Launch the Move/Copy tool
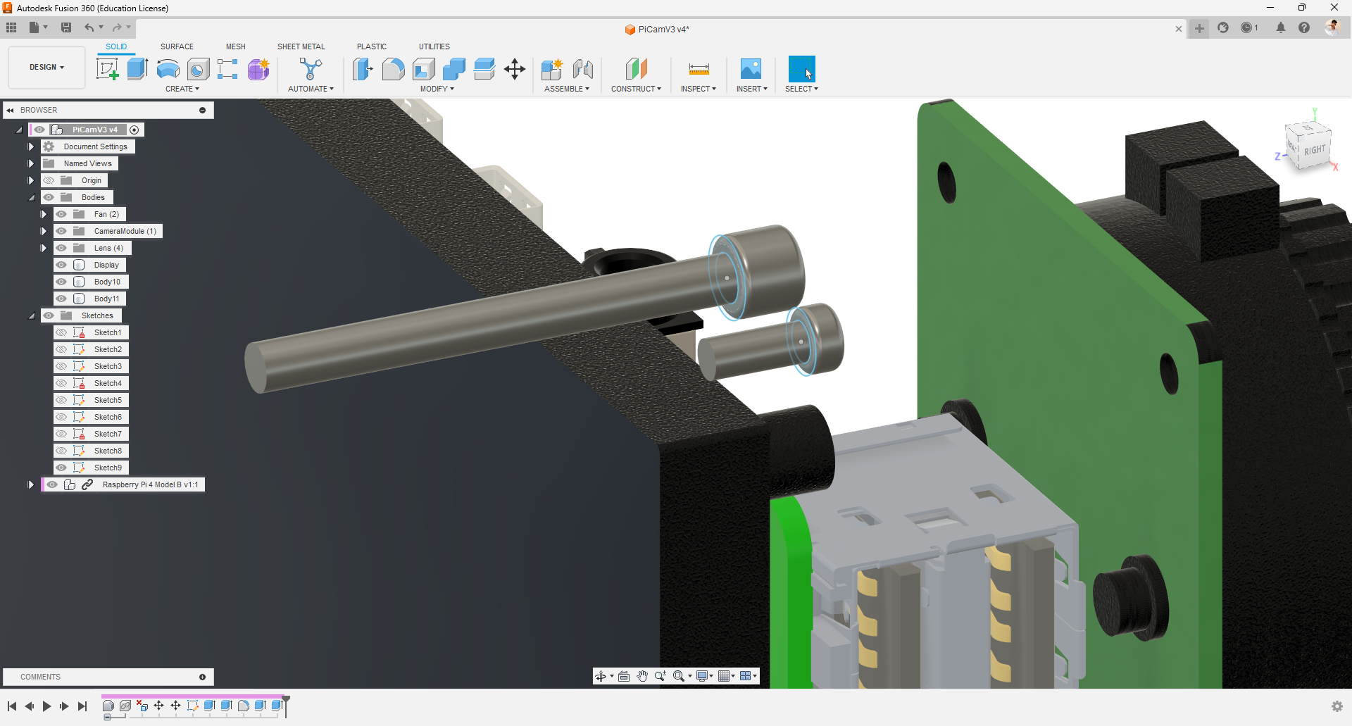 point(515,69)
